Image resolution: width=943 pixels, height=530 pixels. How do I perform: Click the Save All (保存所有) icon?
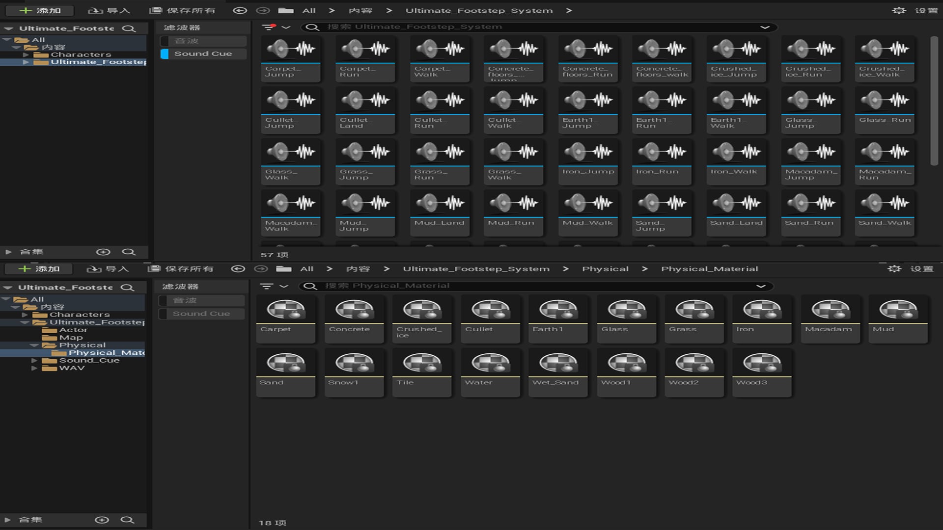pos(156,10)
